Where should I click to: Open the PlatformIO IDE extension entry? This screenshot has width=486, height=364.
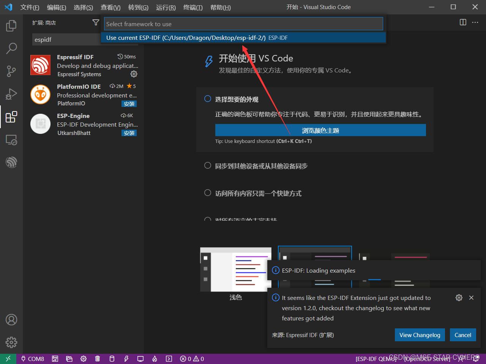[84, 95]
